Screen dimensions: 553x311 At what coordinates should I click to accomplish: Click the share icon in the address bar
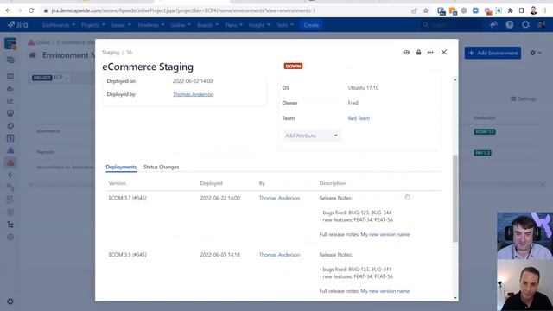tap(414, 10)
